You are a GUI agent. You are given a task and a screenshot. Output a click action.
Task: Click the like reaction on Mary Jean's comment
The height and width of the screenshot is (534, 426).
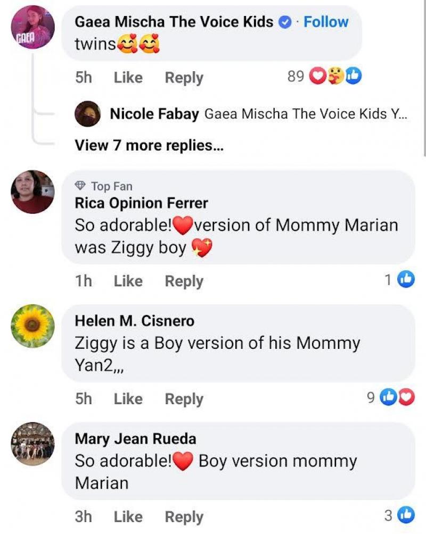point(406,515)
